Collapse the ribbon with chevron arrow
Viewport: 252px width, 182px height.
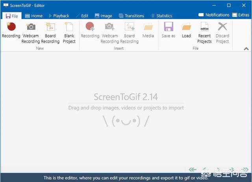click(x=246, y=49)
